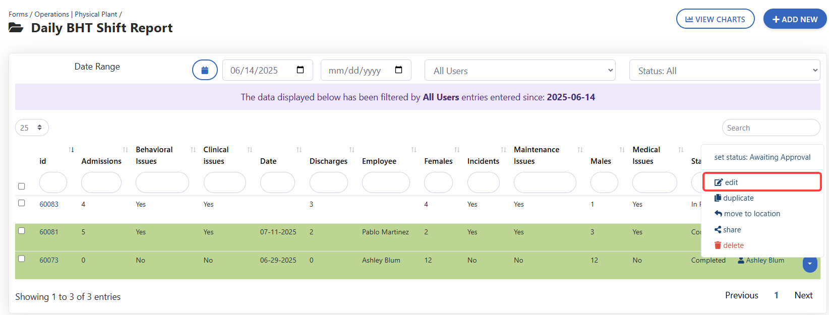Image resolution: width=829 pixels, height=315 pixels.
Task: Open the end date calendar picker icon
Action: (399, 70)
